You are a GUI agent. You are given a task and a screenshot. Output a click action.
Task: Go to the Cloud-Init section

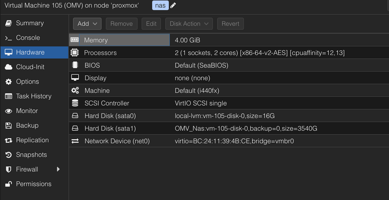click(30, 67)
